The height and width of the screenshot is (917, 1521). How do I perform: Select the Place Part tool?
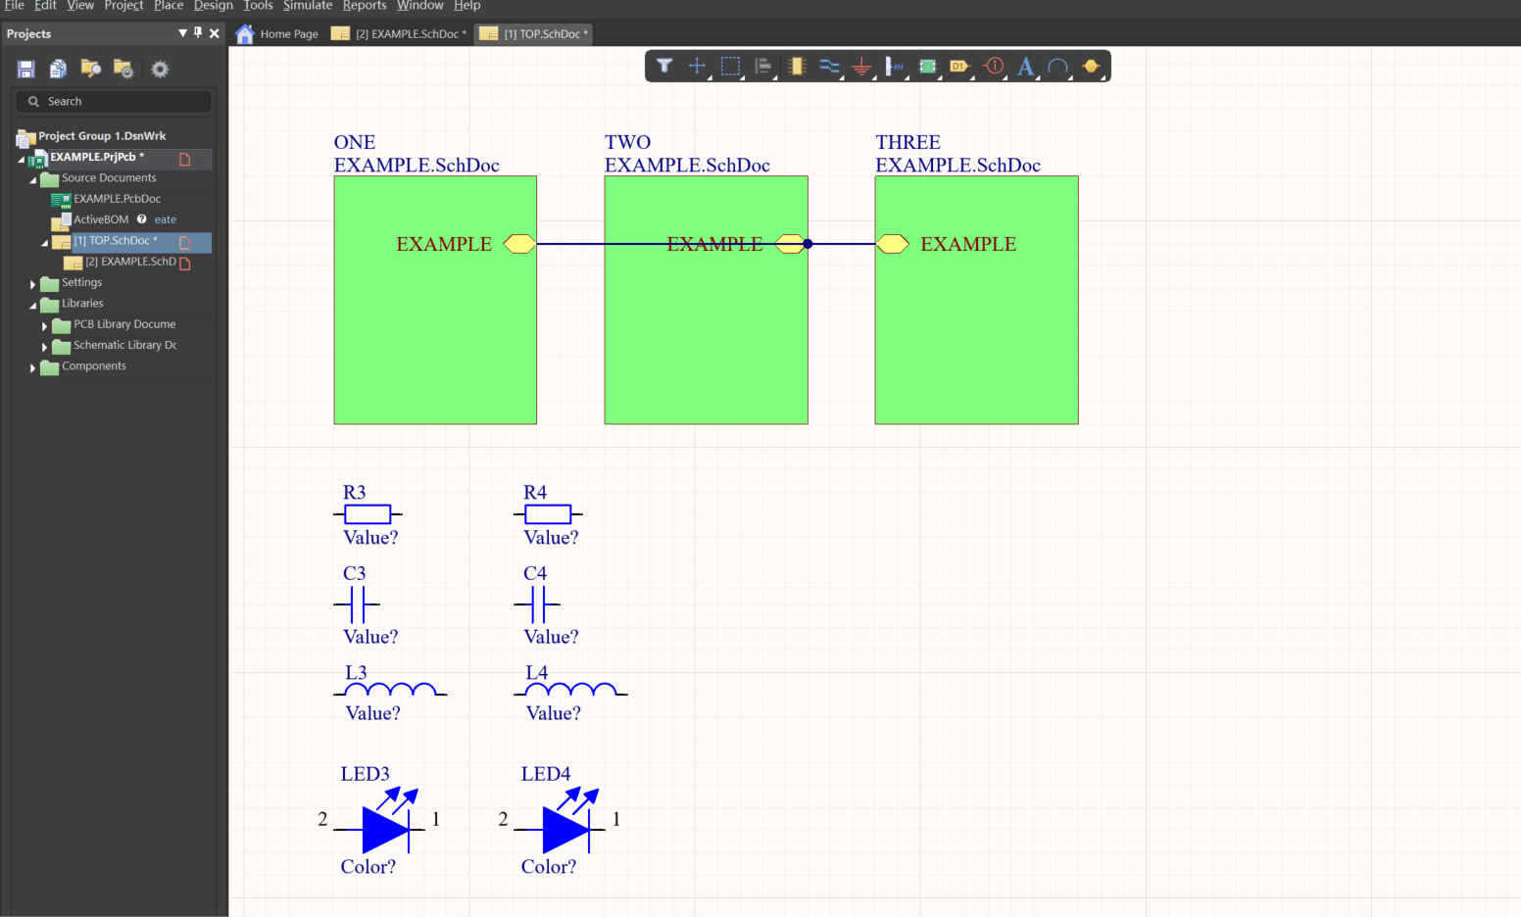[x=796, y=66]
